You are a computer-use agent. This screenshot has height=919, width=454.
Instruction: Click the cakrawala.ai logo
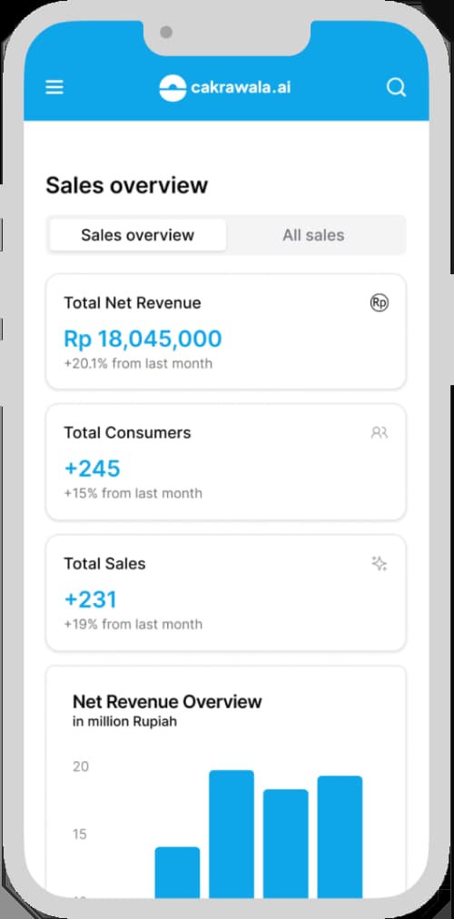[x=225, y=88]
